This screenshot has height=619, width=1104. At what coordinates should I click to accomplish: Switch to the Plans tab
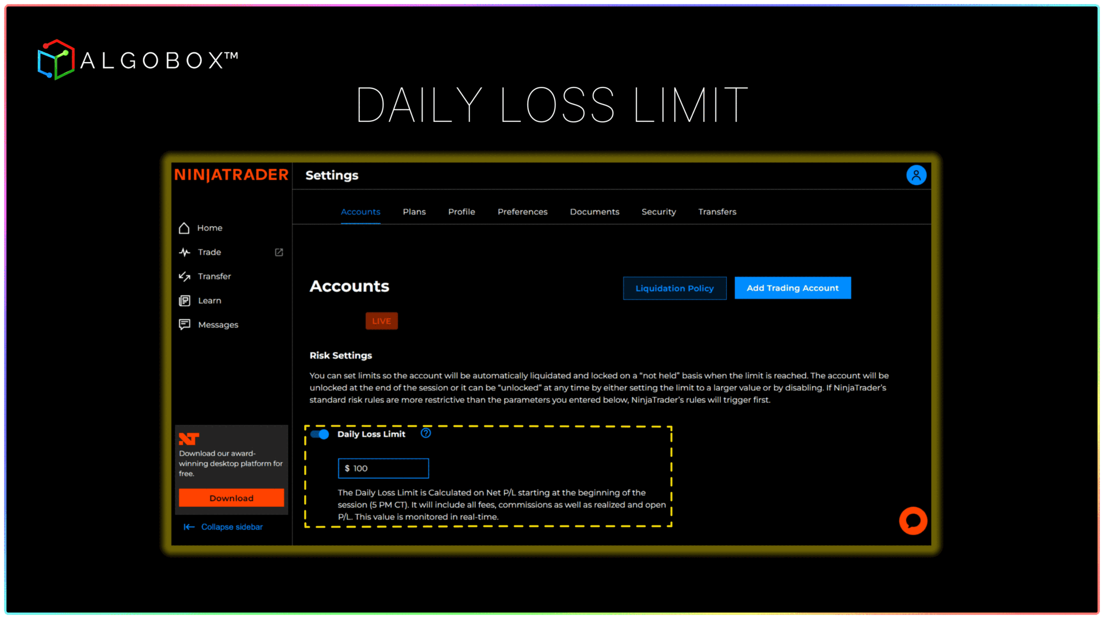tap(414, 212)
